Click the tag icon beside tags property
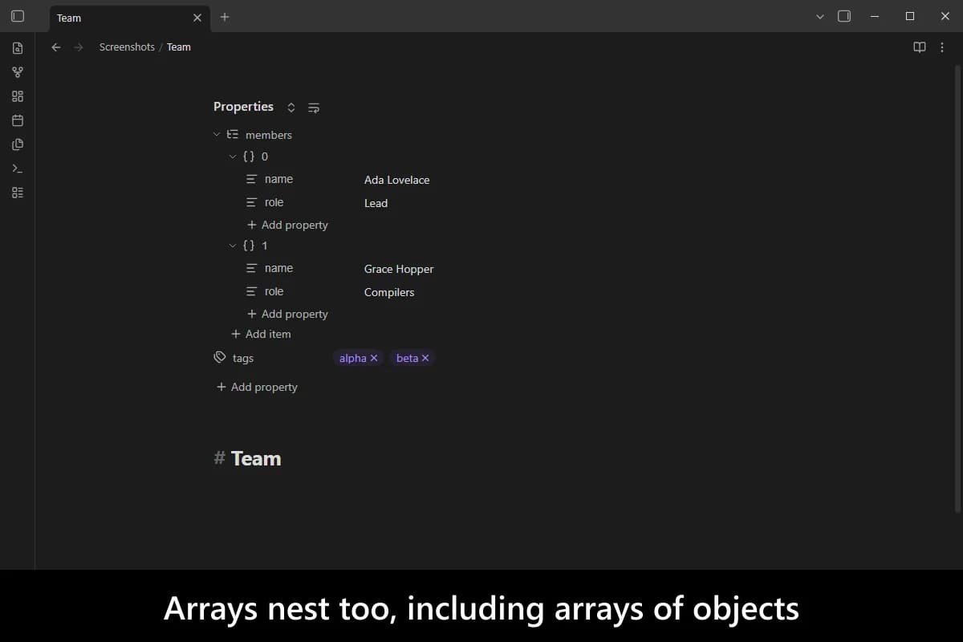Image resolution: width=963 pixels, height=642 pixels. tap(220, 358)
